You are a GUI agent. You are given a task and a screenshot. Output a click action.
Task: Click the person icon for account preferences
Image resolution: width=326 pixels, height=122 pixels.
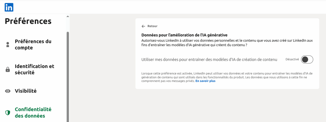(8, 44)
